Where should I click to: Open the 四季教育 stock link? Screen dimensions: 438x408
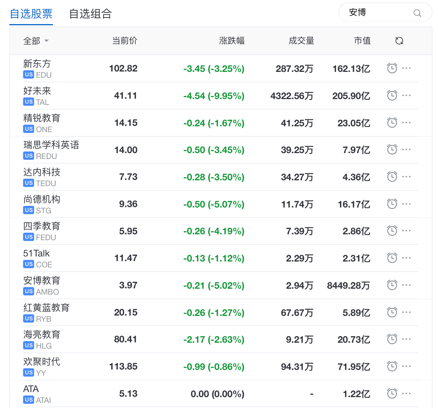coord(42,226)
